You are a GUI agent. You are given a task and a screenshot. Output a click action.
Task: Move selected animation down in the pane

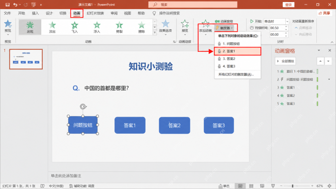328,61
